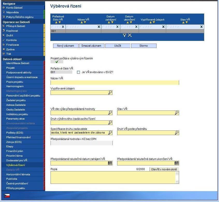Viewport: 219px width, 202px height.
Task: Open Výběrová řízení in sidebar
Action: [16, 165]
